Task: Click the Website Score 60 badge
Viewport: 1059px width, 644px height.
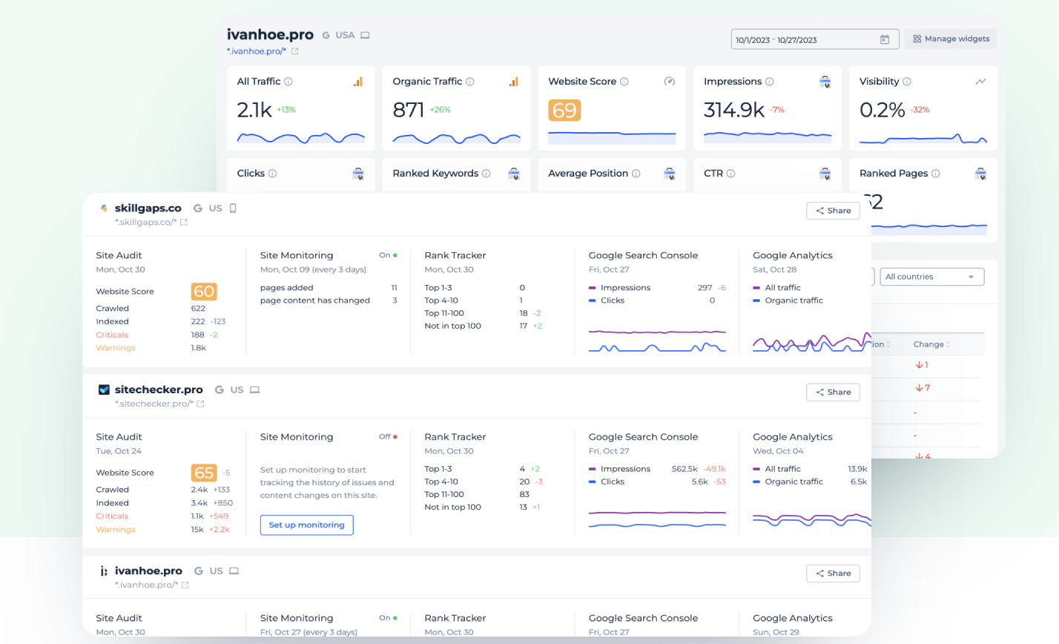Action: (204, 292)
